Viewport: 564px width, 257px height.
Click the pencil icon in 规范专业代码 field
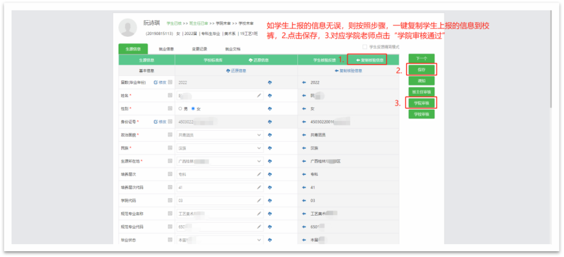coord(259,227)
